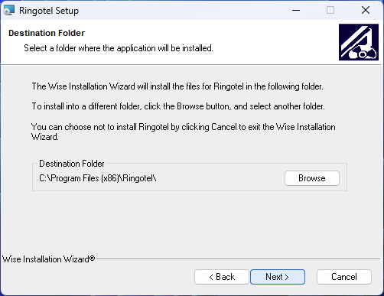This screenshot has width=384, height=296.
Task: Open the Browse folder dialog
Action: pyautogui.click(x=312, y=178)
